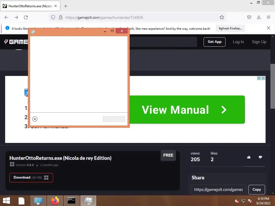Image resolution: width=275 pixels, height=206 pixels.
Task: Click the taskbar clock showing 4:10 PM
Action: pyautogui.click(x=263, y=201)
